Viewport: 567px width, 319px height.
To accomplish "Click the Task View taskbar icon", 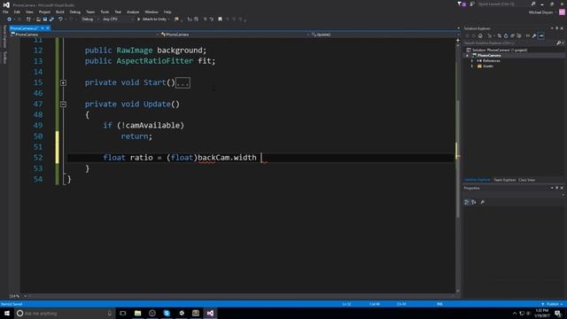I will coord(123,313).
